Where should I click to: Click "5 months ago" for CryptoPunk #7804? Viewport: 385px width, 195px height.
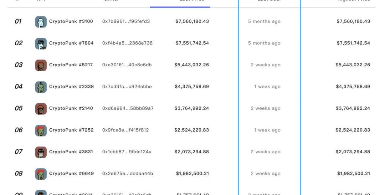(x=264, y=43)
